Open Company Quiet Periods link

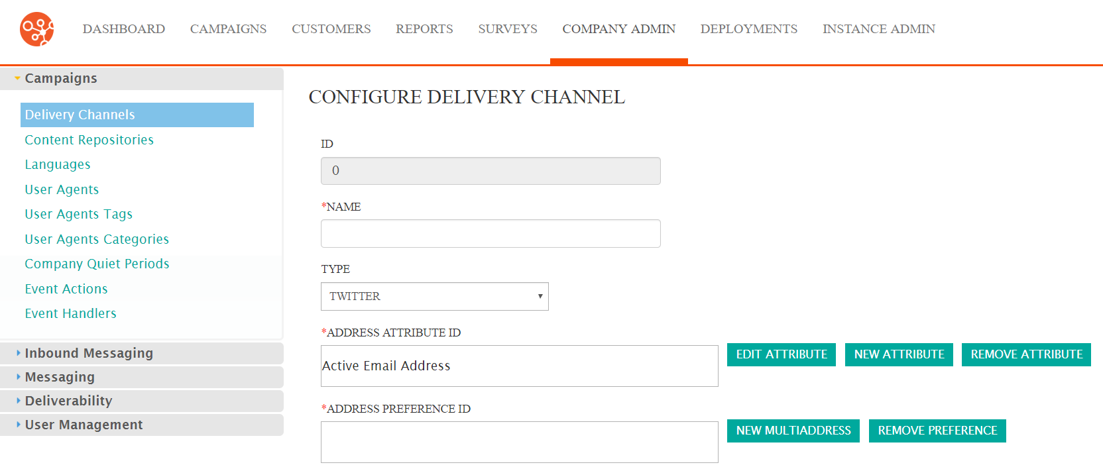[97, 264]
